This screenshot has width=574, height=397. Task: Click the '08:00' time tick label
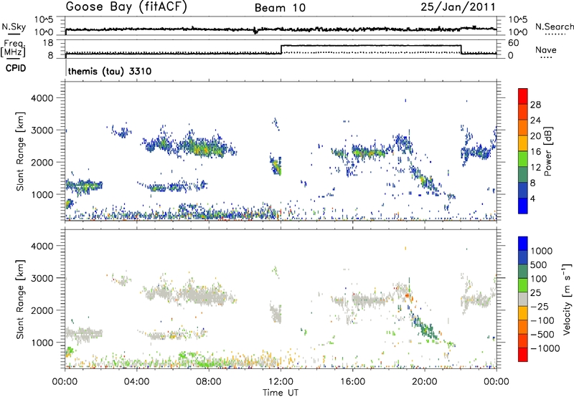[209, 382]
